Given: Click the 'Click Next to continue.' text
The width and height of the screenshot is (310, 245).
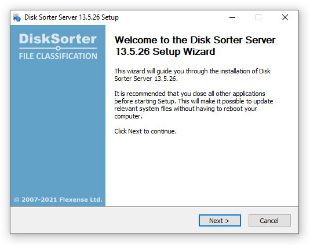Looking at the screenshot, I should pos(145,131).
